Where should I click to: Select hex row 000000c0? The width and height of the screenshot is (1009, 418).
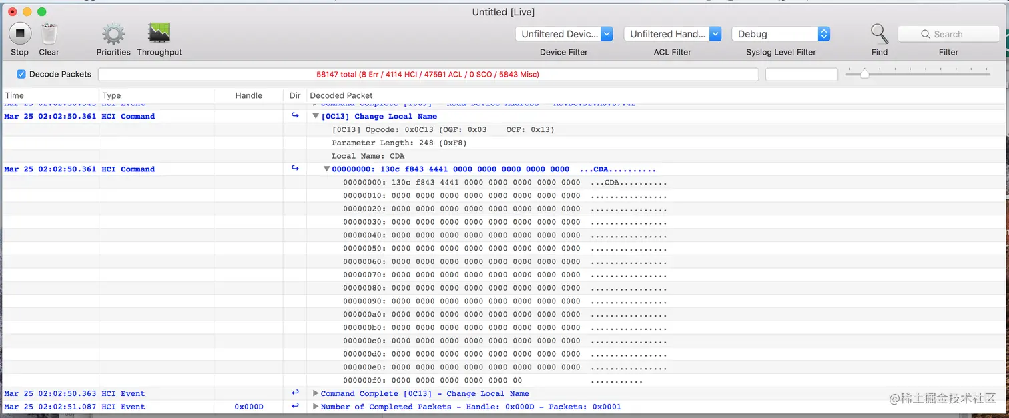pyautogui.click(x=504, y=341)
